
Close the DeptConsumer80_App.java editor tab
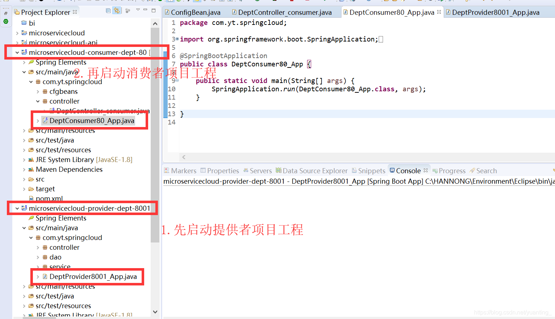(439, 12)
